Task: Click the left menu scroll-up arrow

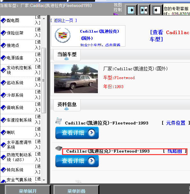Action: pos(44,19)
